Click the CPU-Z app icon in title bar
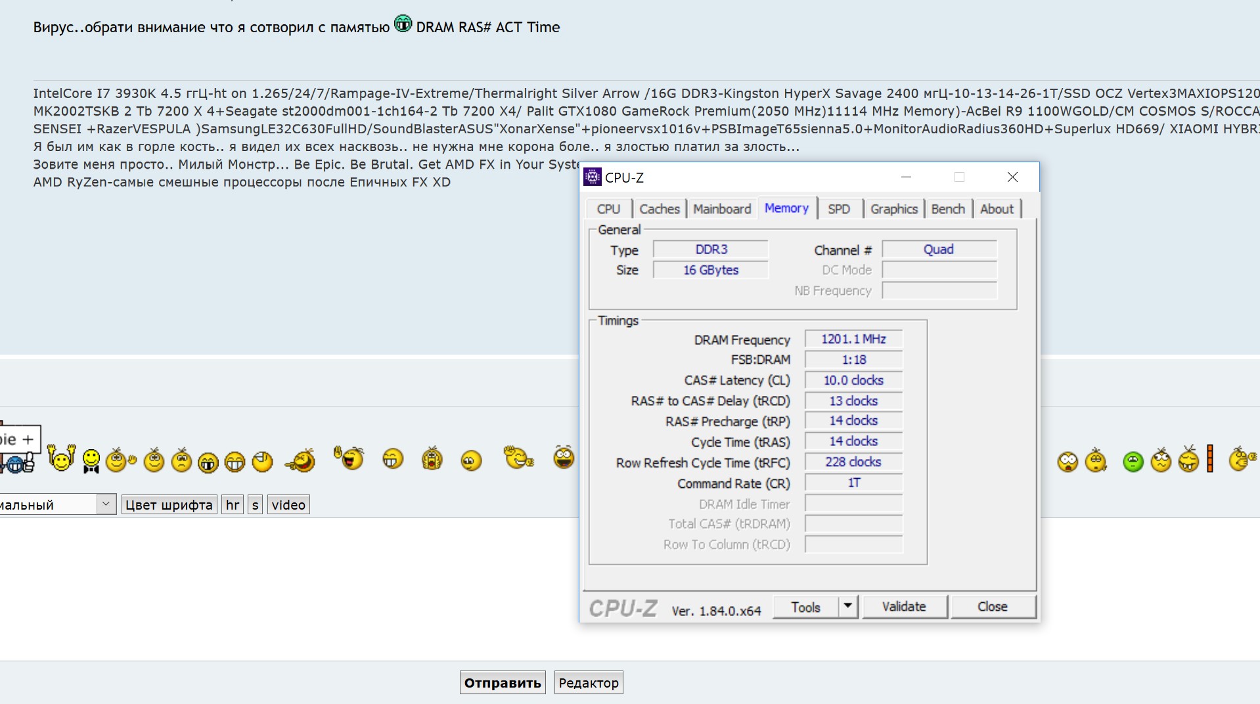 point(593,177)
